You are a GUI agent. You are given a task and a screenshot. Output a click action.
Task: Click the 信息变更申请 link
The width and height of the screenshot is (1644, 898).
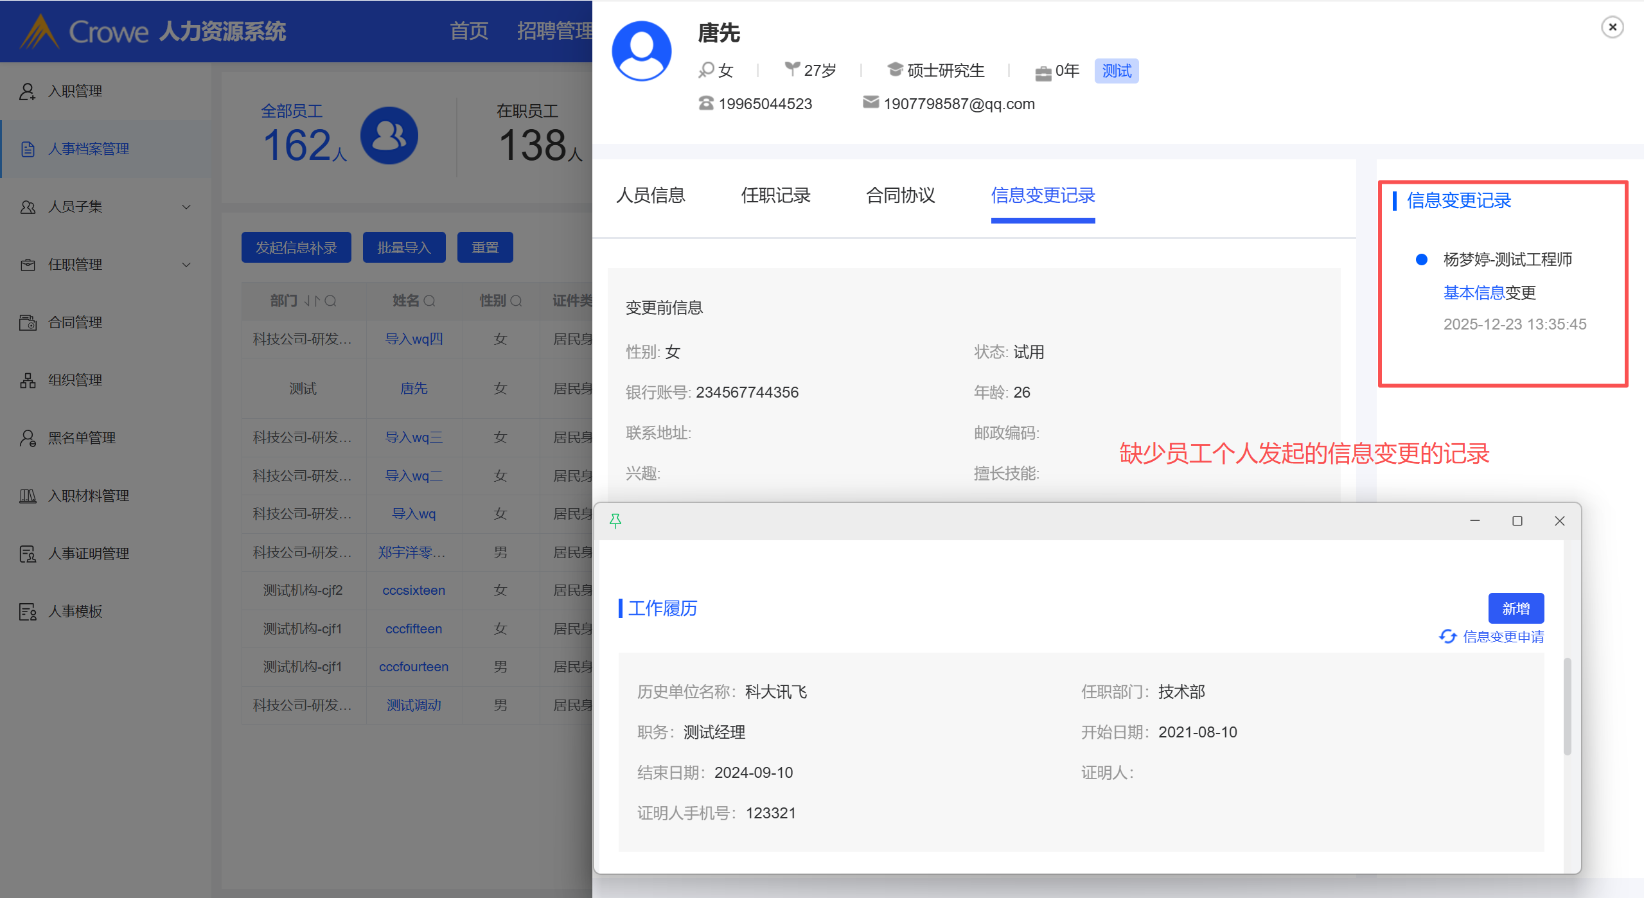point(1503,637)
